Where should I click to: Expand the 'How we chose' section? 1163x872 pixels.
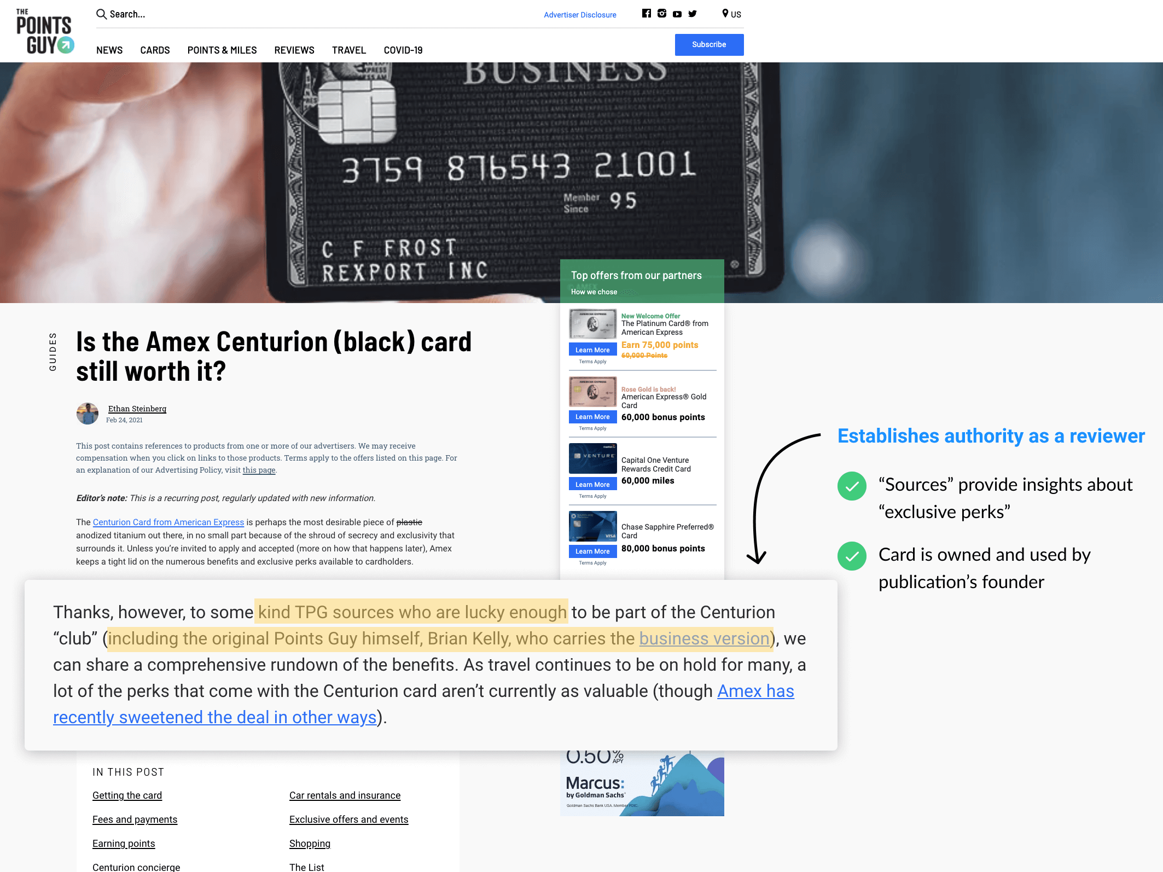pos(594,291)
